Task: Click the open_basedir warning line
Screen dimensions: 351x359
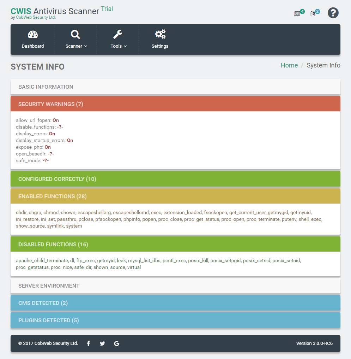Action: [35, 154]
